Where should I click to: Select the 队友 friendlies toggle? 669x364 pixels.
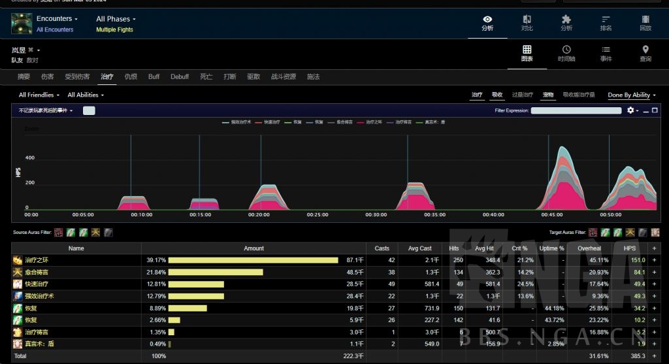17,60
